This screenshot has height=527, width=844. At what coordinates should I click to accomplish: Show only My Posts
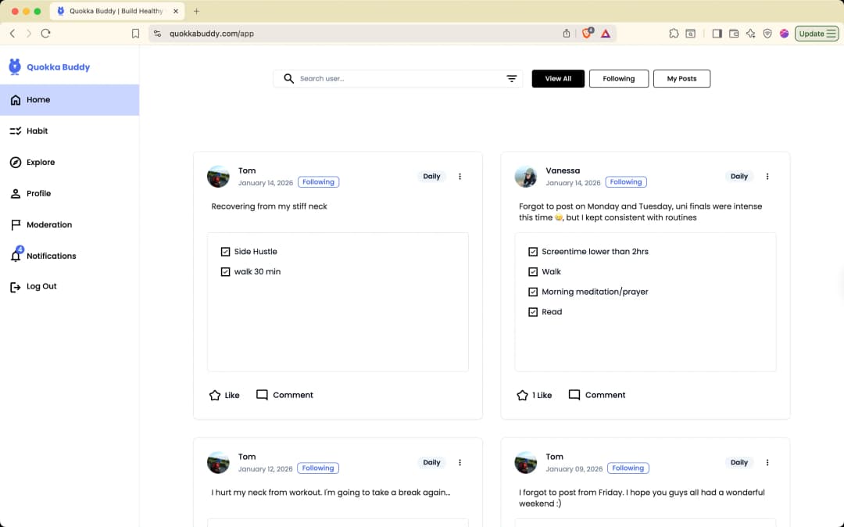(x=681, y=79)
